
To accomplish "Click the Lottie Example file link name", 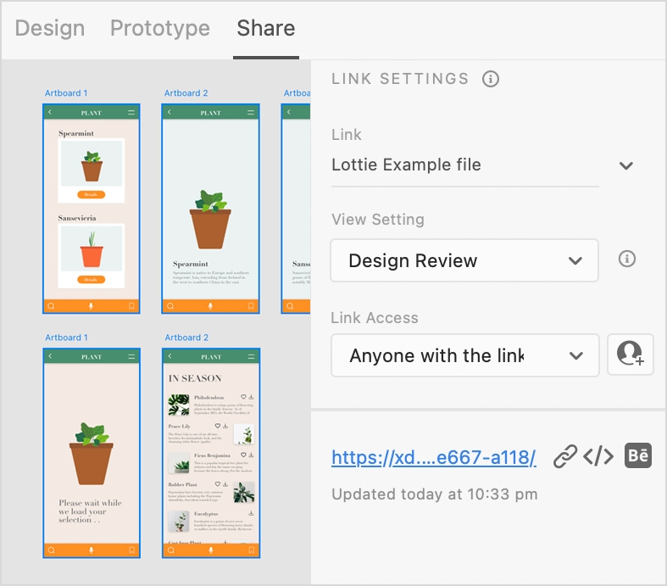I will tap(406, 165).
